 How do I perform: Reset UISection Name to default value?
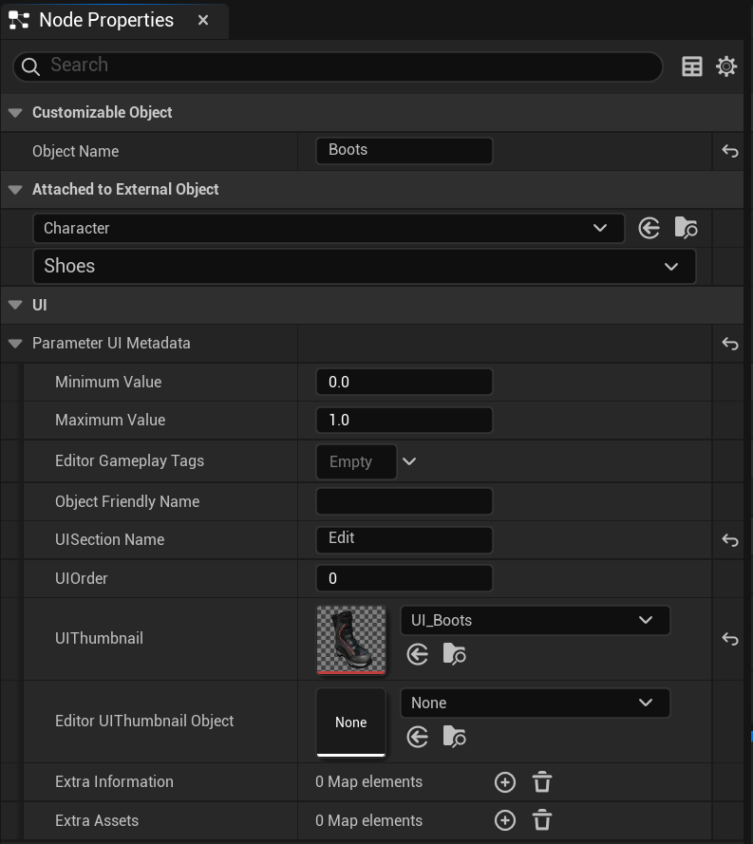coord(730,540)
